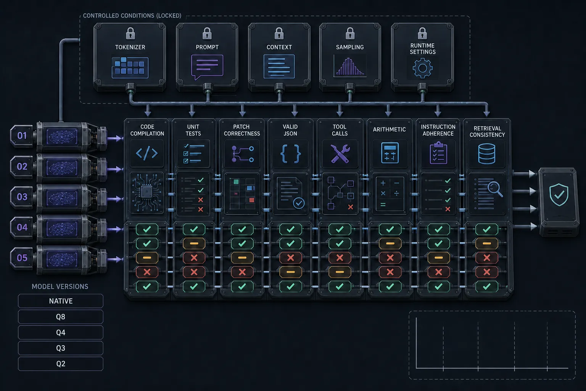Click the red X cell under Instruction Adherence

point(439,272)
